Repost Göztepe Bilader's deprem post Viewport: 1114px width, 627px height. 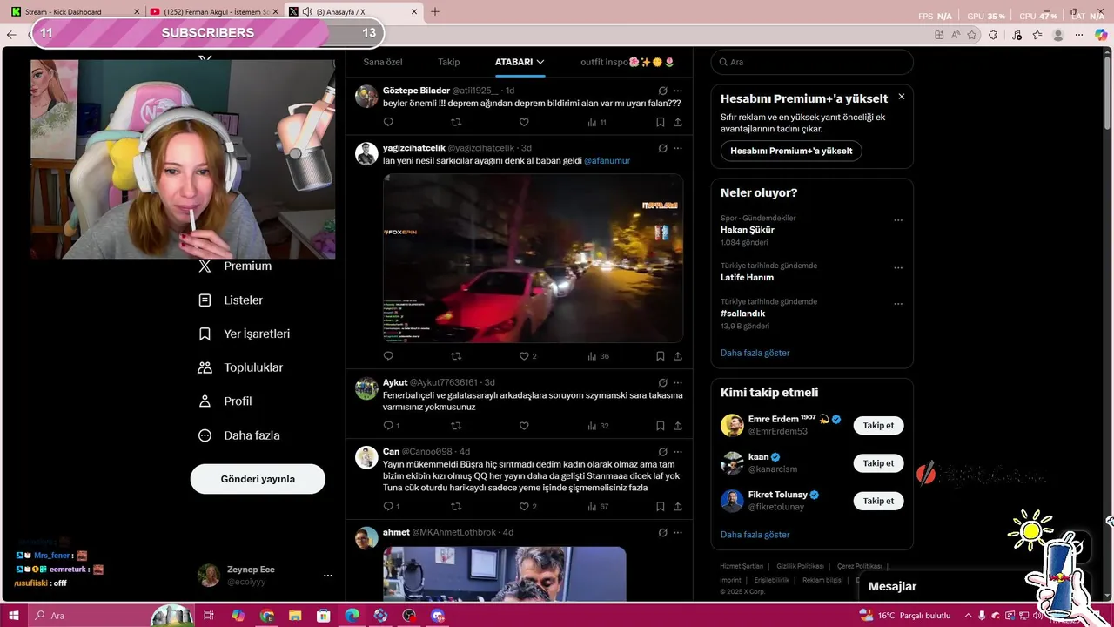456,123
